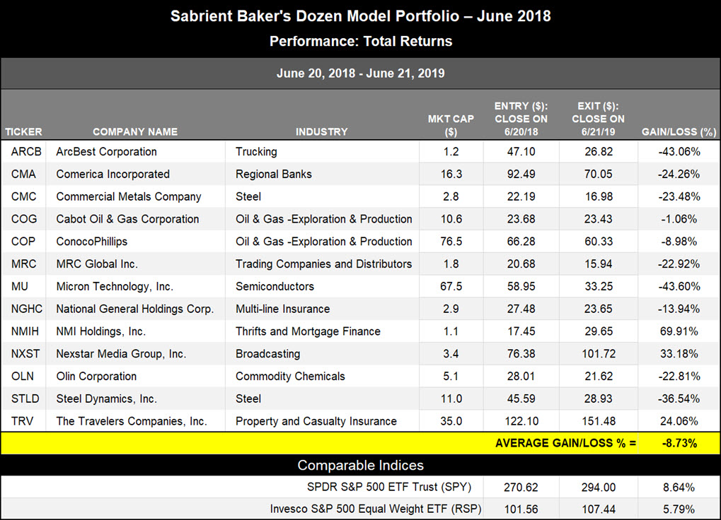Viewport: 721px width, 520px height.
Task: Click the COMPANY NAME column header
Action: click(135, 131)
